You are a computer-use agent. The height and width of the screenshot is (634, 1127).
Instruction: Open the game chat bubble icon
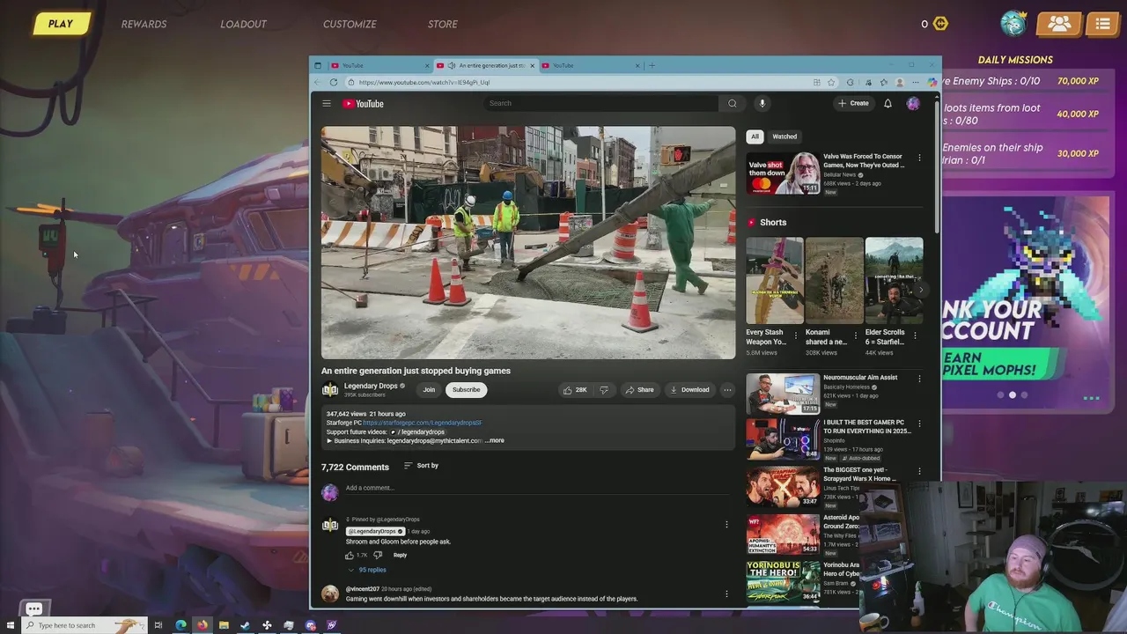click(34, 608)
